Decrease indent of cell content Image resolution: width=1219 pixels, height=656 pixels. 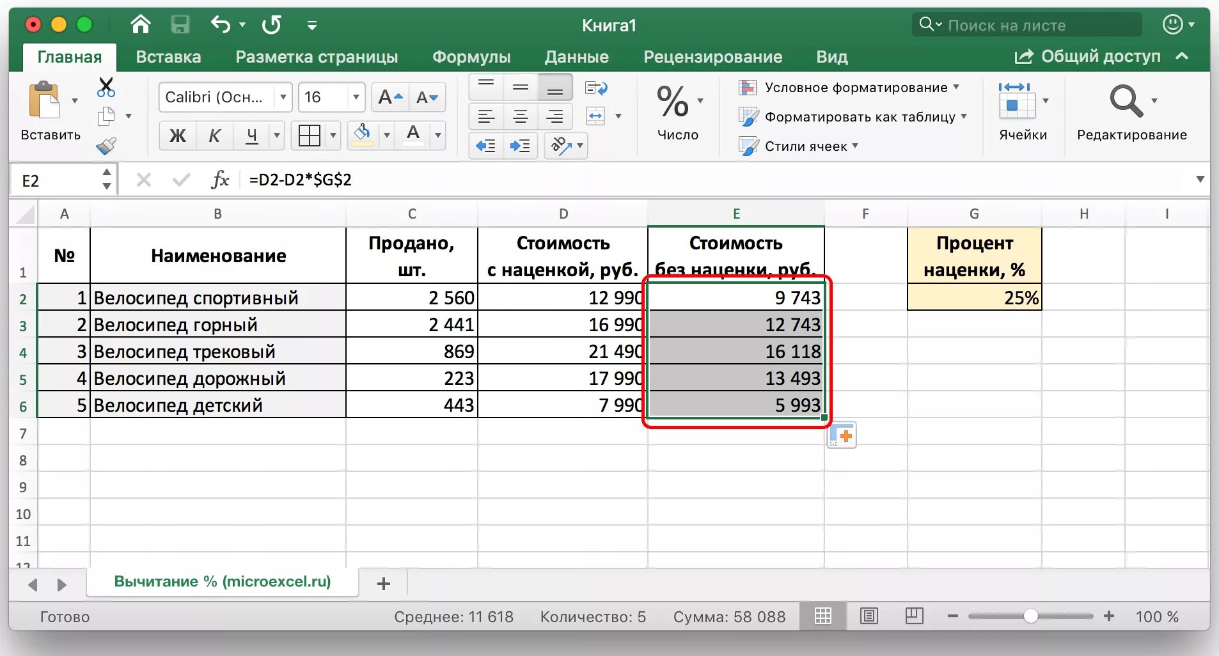[x=486, y=146]
